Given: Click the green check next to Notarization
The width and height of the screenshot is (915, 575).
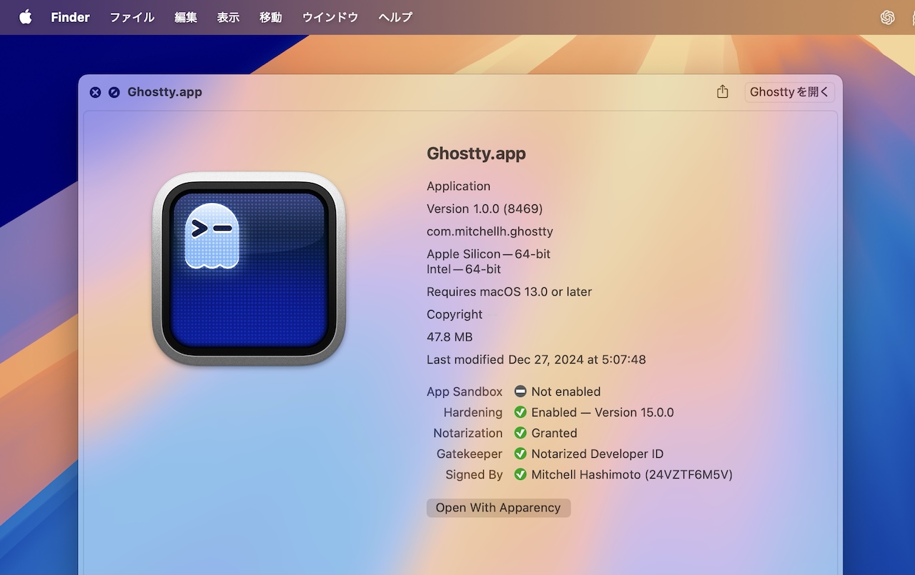Looking at the screenshot, I should 520,433.
